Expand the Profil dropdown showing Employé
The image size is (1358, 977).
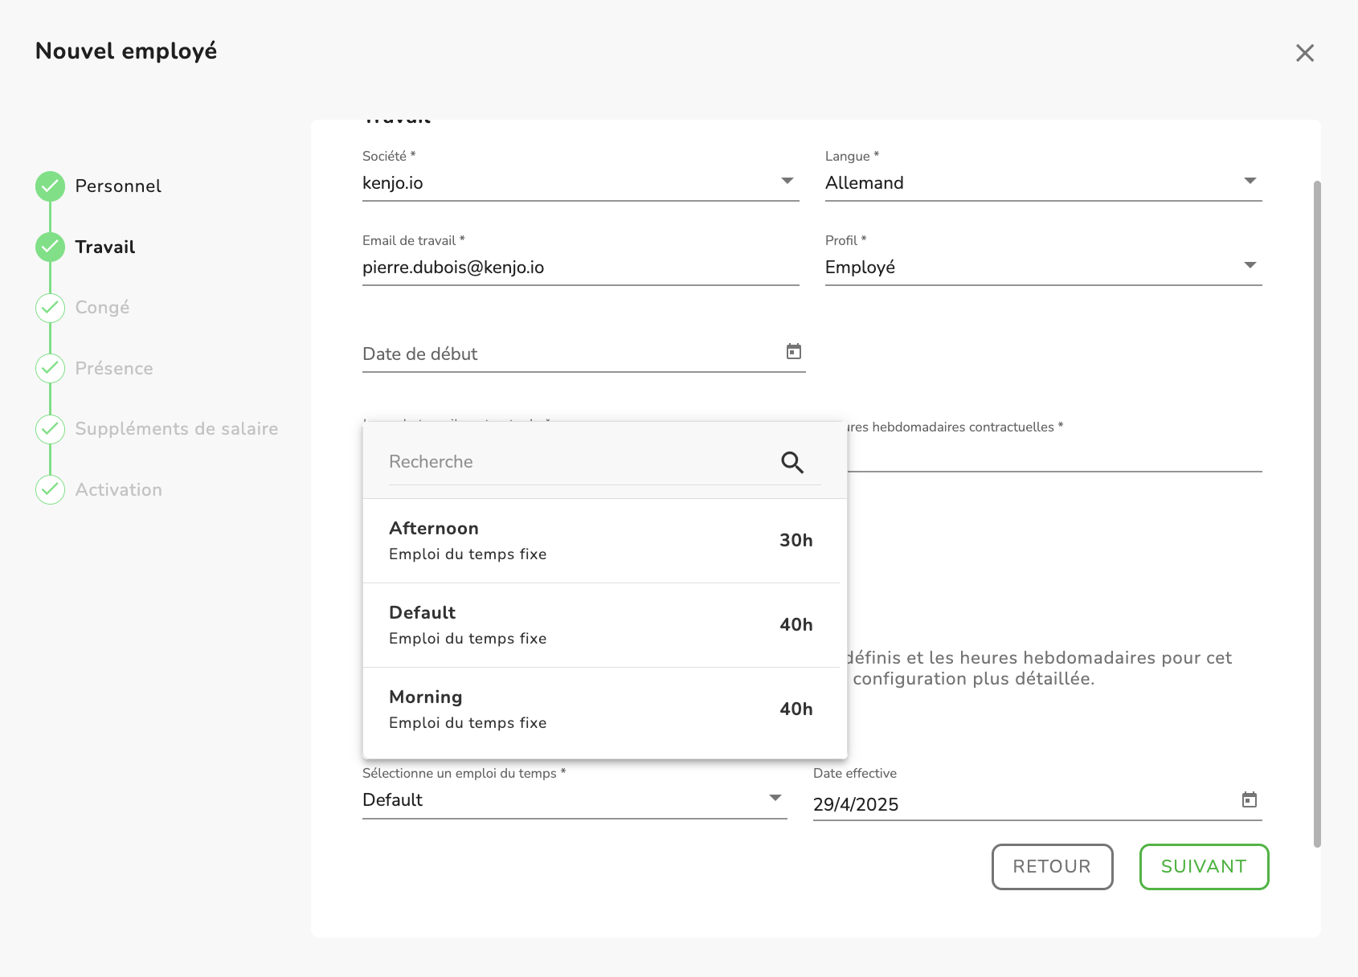coord(1250,266)
